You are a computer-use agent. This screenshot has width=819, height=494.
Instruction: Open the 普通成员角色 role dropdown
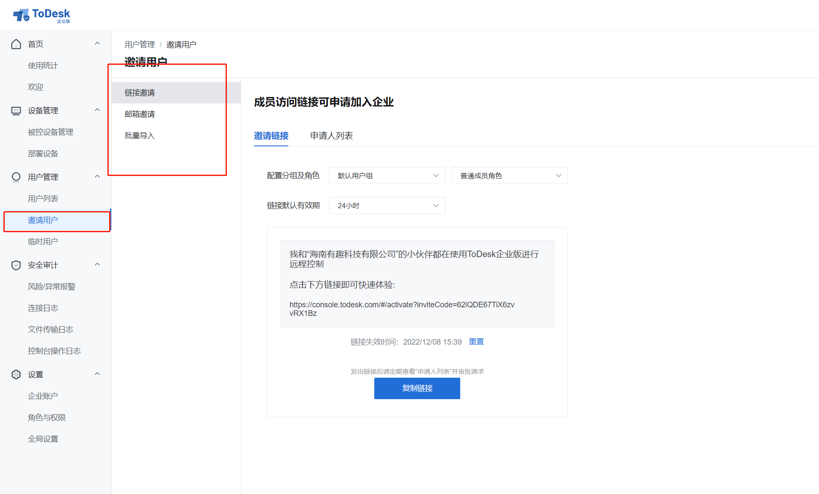(x=509, y=176)
